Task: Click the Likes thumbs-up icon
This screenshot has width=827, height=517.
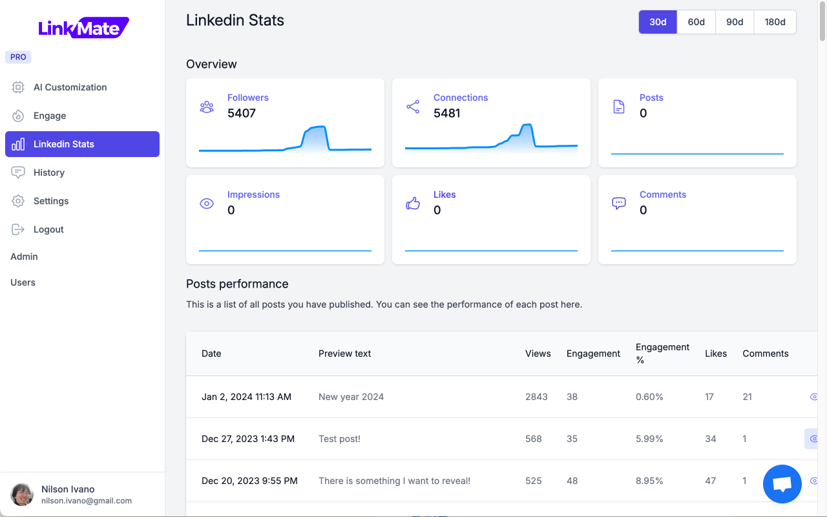Action: (x=413, y=204)
